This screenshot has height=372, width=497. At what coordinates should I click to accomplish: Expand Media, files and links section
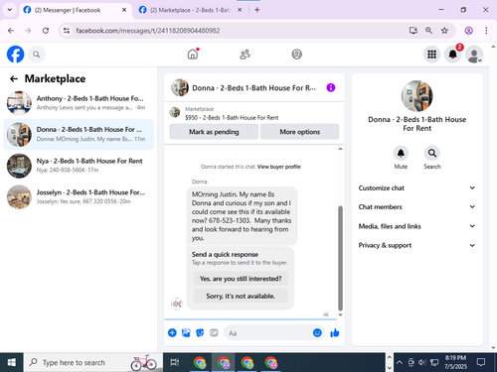416,226
